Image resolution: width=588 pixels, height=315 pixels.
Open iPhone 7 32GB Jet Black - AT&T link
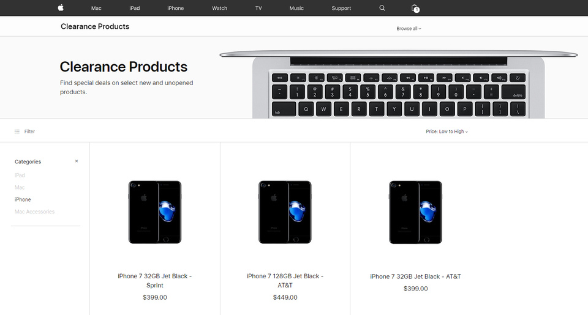pos(415,276)
